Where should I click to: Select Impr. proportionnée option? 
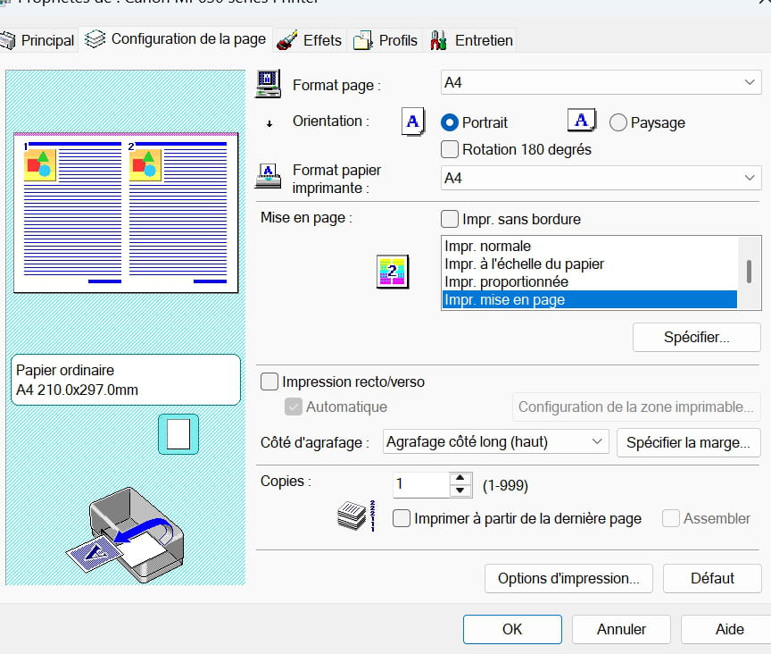pyautogui.click(x=589, y=281)
